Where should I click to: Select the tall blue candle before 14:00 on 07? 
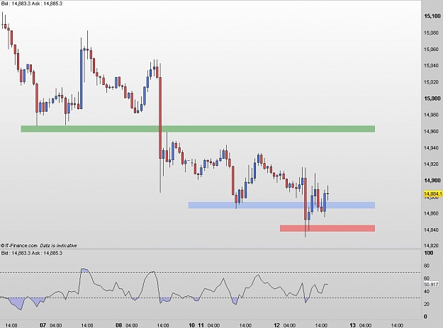(82, 79)
